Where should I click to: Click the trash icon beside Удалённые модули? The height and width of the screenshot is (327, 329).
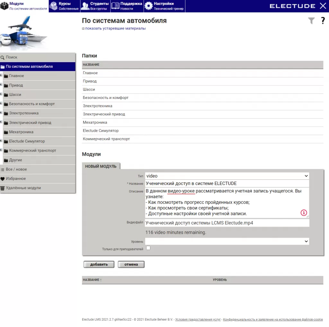3,188
